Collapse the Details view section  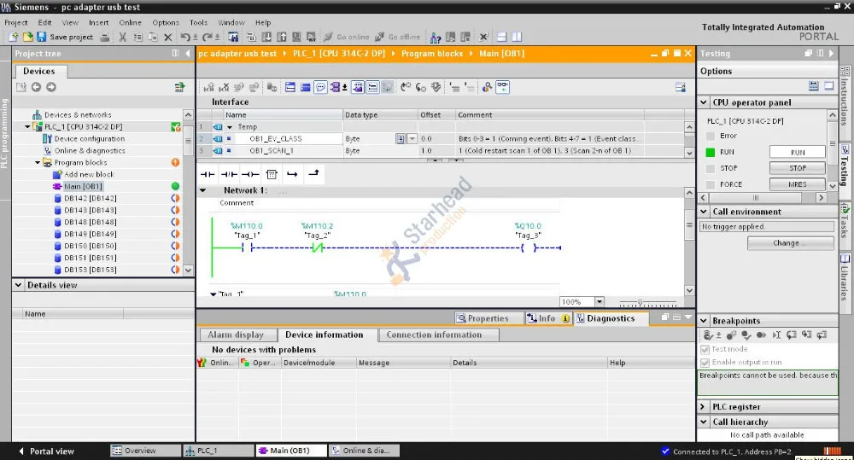(18, 285)
